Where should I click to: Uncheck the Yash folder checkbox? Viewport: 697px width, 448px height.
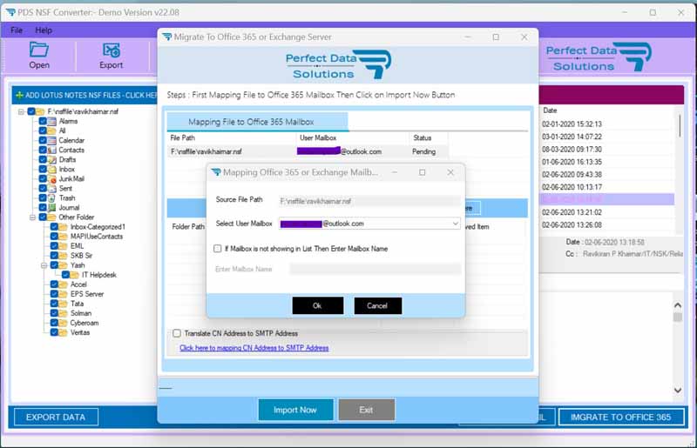pyautogui.click(x=54, y=265)
